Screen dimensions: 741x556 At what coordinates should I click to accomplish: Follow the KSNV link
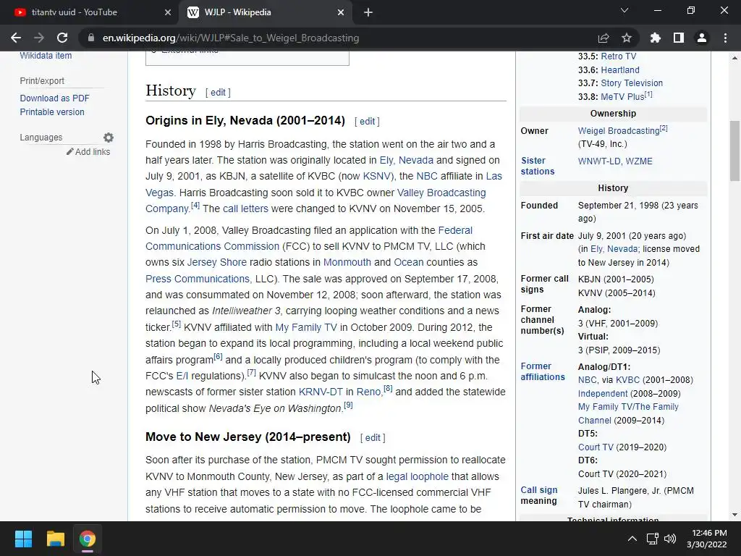tap(376, 177)
